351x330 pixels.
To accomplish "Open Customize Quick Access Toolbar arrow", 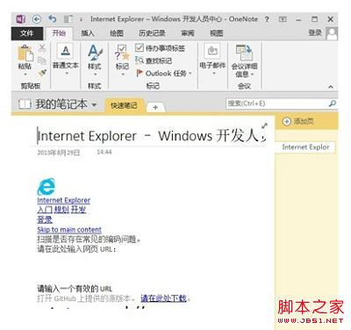I will pos(81,19).
